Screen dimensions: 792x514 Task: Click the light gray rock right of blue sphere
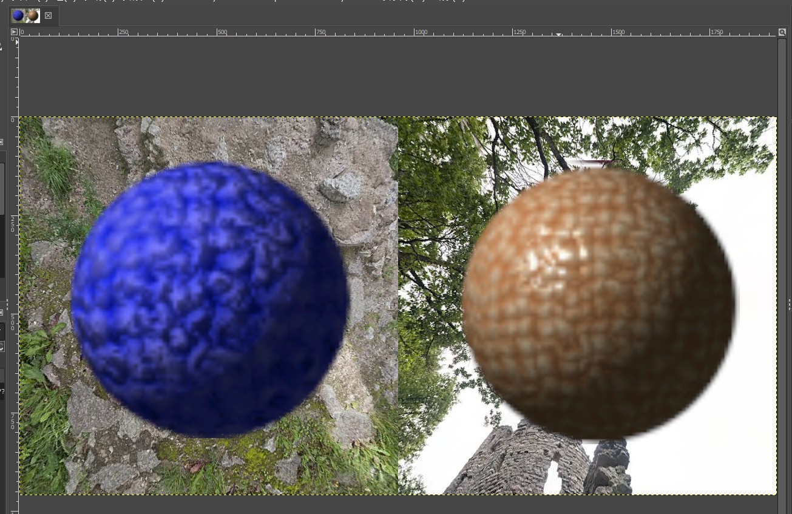(343, 186)
